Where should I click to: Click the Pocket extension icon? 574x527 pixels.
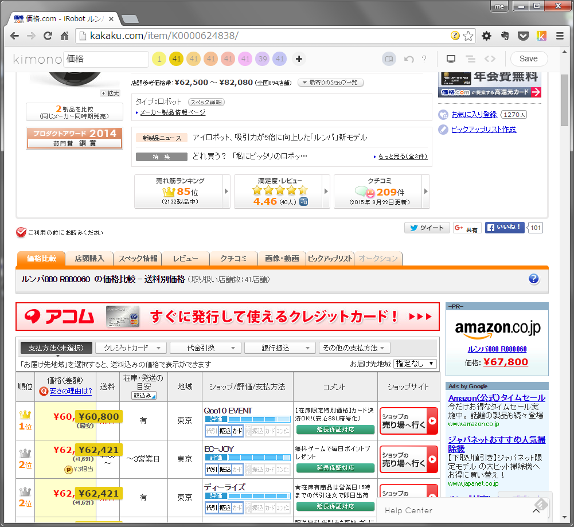click(x=523, y=36)
